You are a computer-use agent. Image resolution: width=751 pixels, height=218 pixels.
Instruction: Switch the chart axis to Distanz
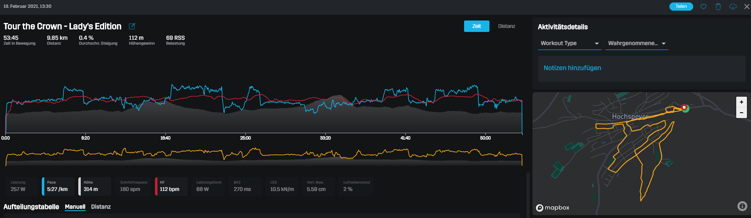pyautogui.click(x=506, y=26)
